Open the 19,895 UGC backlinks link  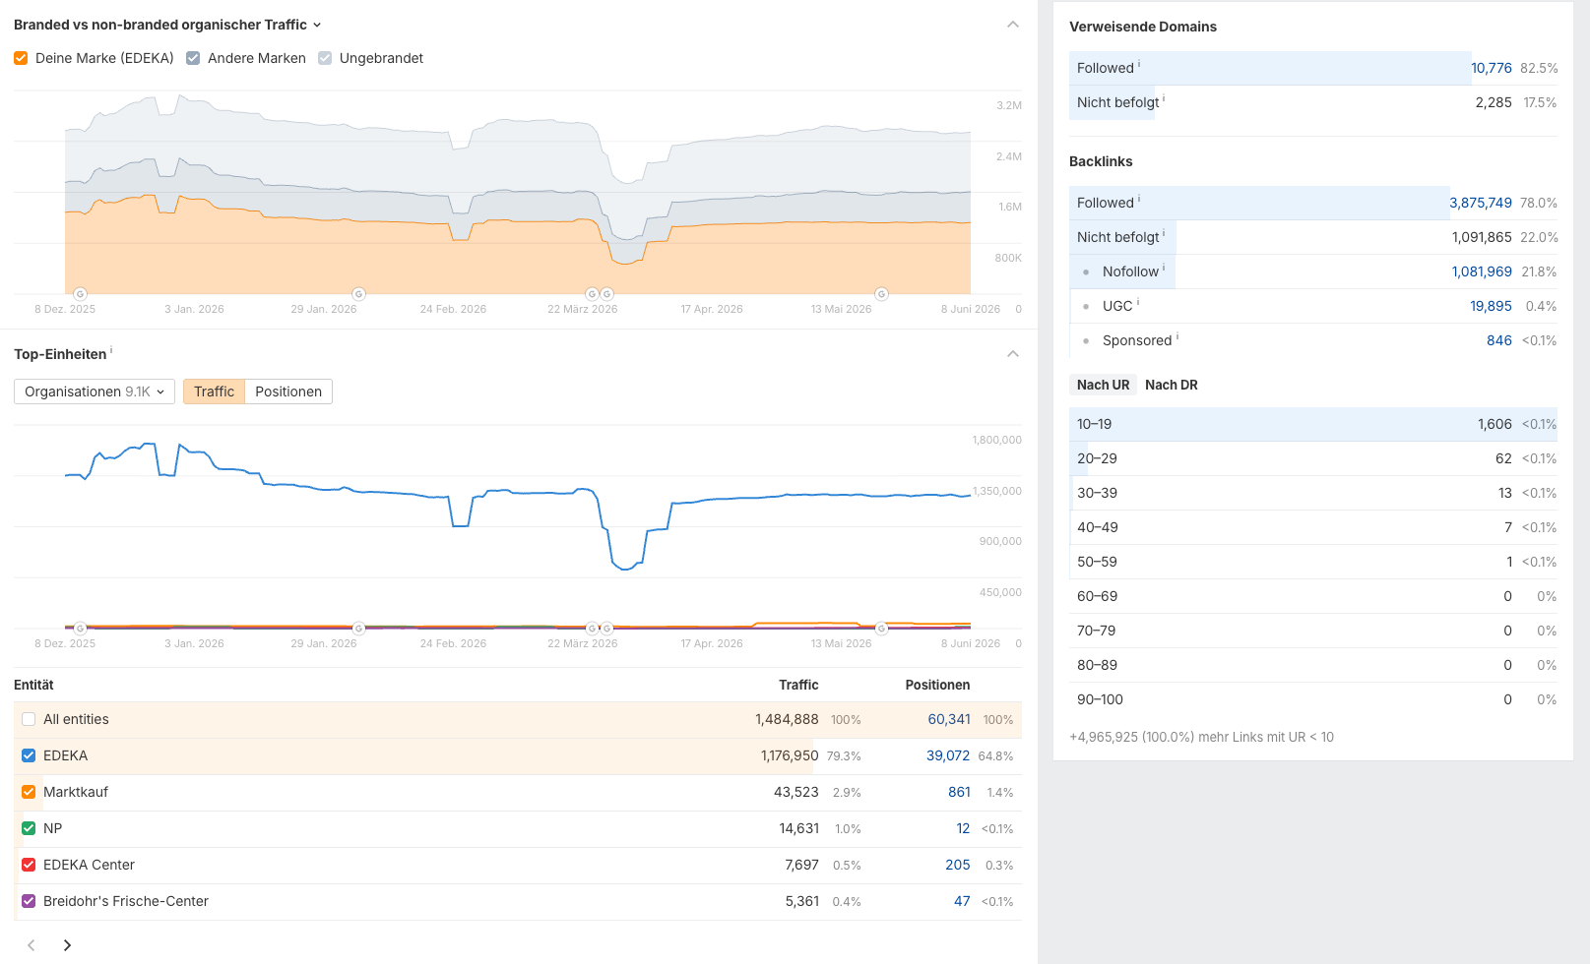[1491, 306]
